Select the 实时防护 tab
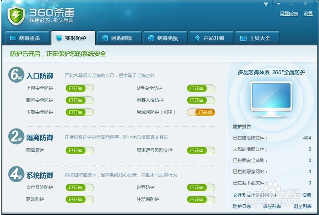Screen dimensions: 319x215 click(73, 38)
